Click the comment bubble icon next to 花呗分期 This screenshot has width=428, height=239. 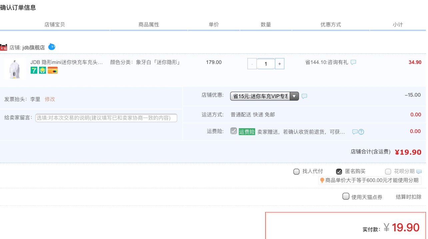click(x=419, y=172)
